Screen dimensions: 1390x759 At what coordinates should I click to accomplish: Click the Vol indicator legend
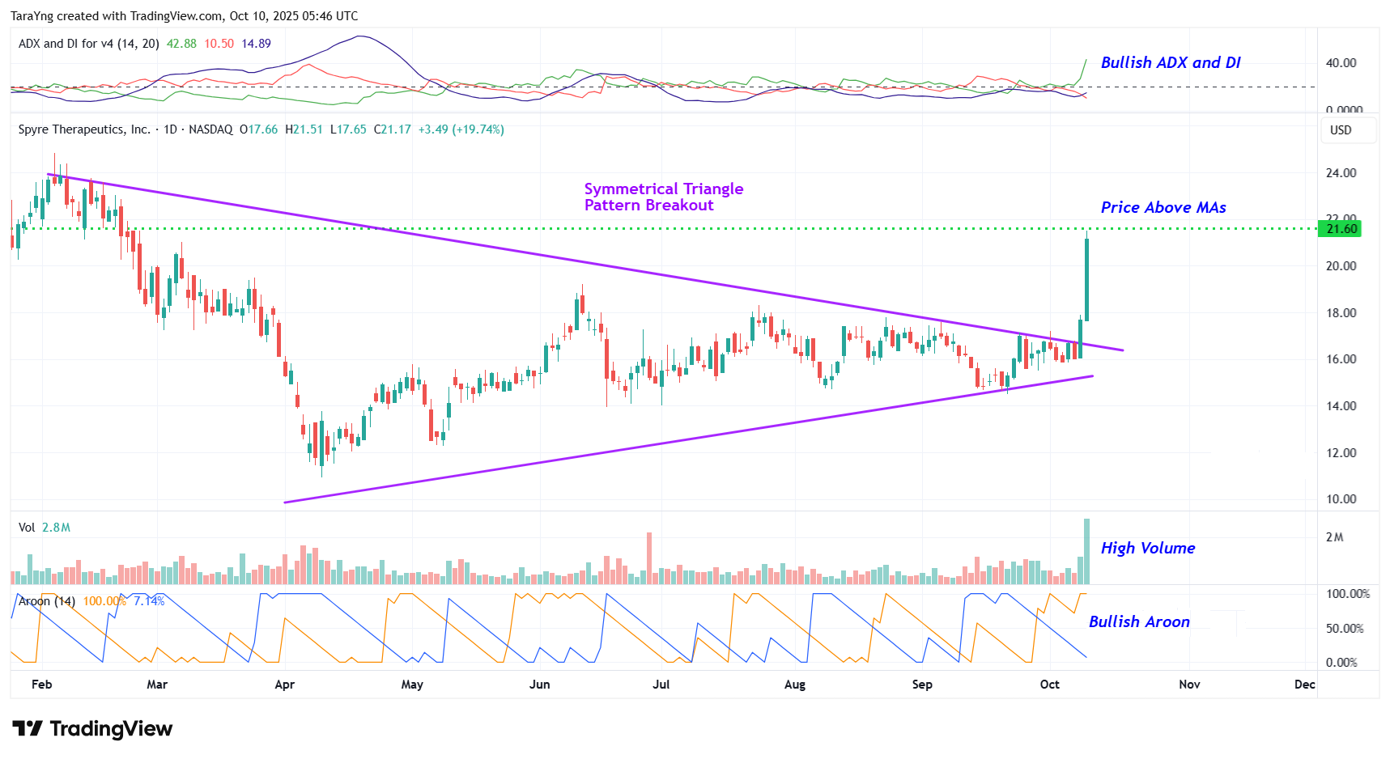point(27,528)
